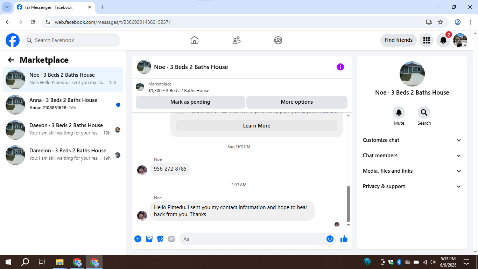Click Noe's avatar beside phone message

point(142,170)
